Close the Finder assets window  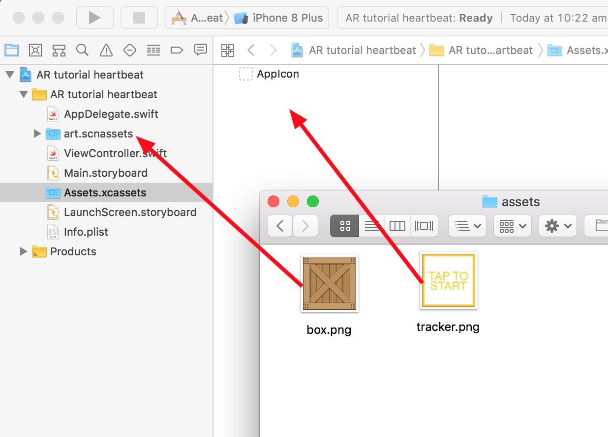273,201
